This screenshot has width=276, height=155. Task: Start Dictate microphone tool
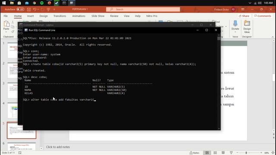pos(235,24)
